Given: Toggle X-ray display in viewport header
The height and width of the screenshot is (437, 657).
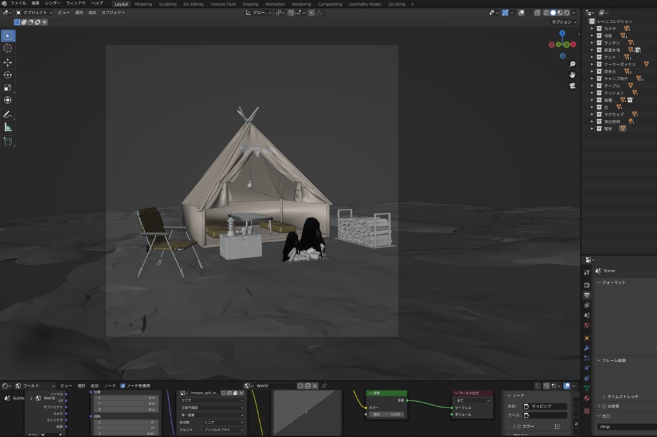Looking at the screenshot, I should [x=537, y=13].
